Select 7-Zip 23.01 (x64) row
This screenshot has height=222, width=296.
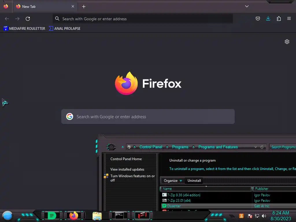pos(229,201)
